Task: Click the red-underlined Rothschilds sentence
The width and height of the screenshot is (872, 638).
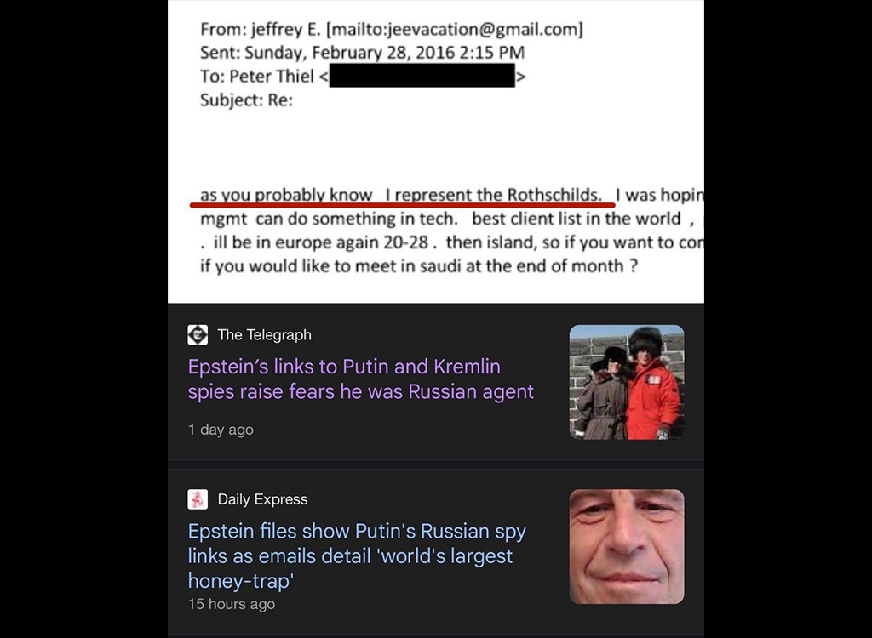Action: [x=401, y=195]
